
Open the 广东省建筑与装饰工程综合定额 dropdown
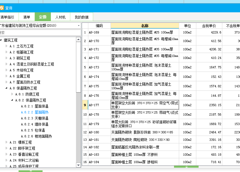[79, 25]
